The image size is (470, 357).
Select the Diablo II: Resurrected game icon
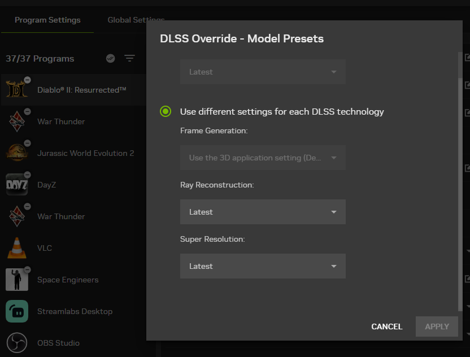[x=16, y=90]
